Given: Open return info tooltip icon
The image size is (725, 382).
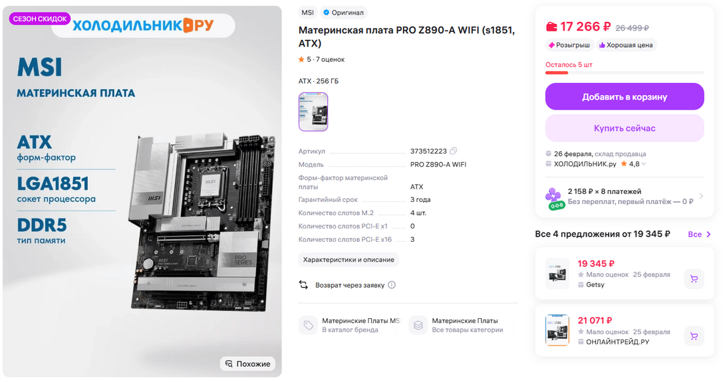Looking at the screenshot, I should pos(392,285).
